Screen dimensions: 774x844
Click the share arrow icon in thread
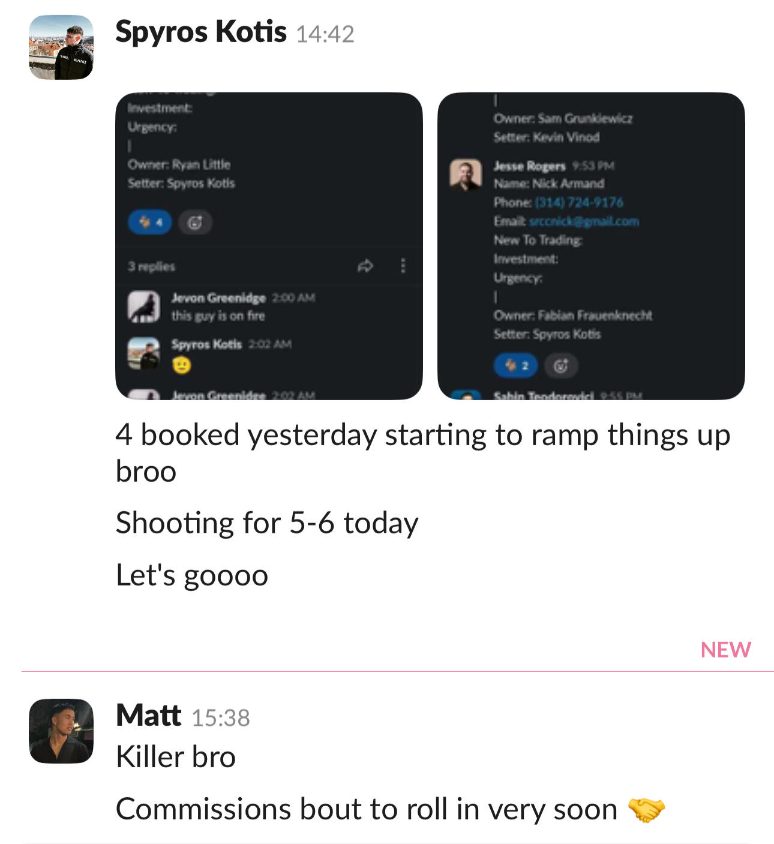tap(365, 266)
